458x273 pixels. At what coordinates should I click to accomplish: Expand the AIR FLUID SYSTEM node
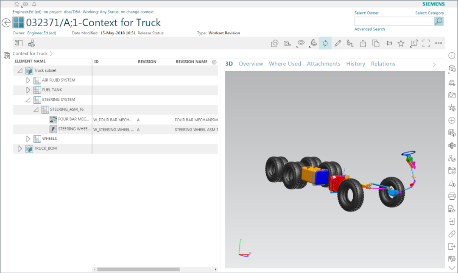click(28, 80)
